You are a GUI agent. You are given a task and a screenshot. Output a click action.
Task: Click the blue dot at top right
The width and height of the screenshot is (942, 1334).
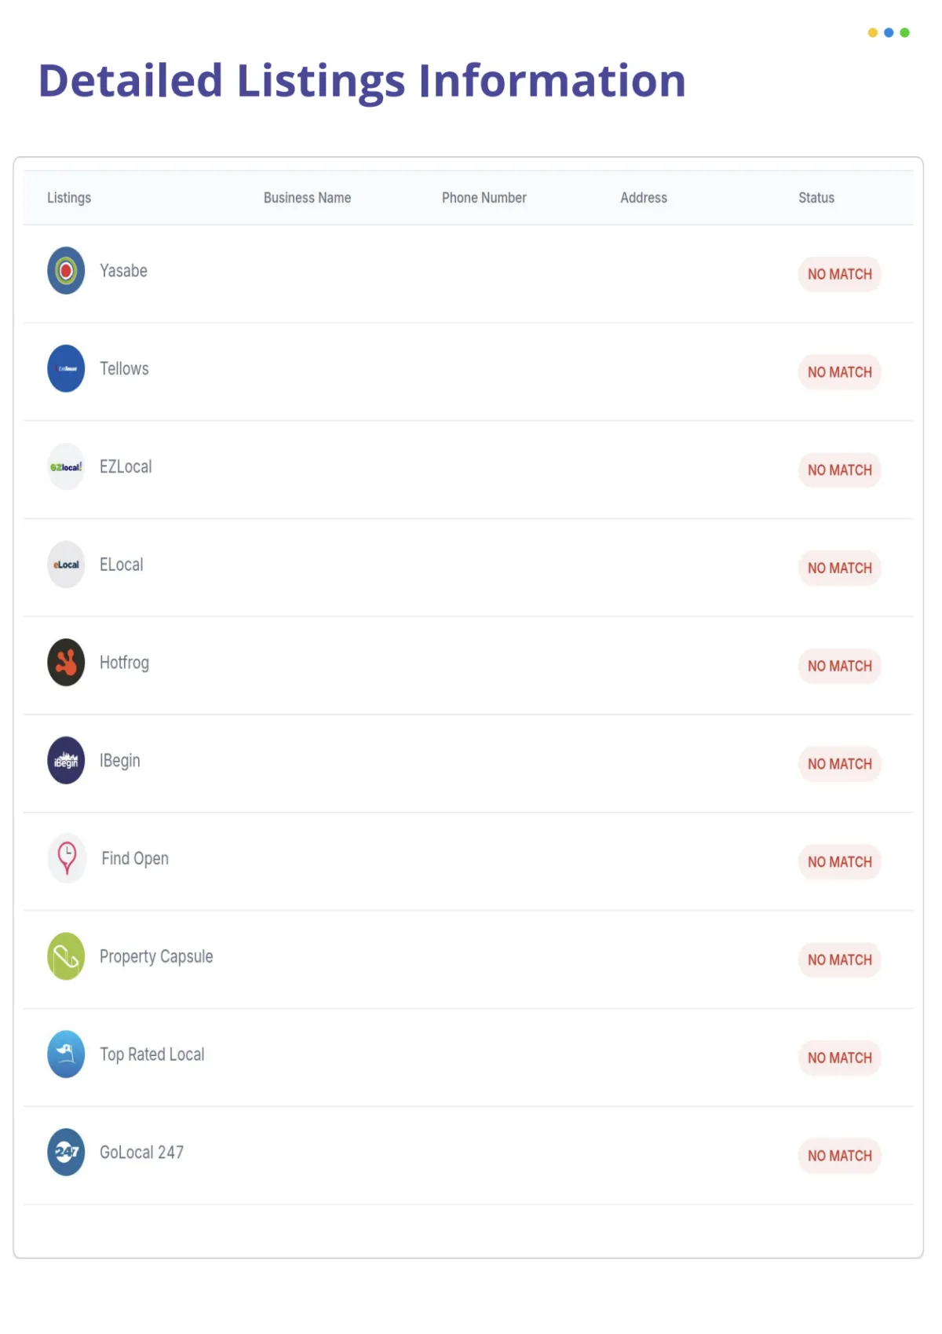pos(889,32)
